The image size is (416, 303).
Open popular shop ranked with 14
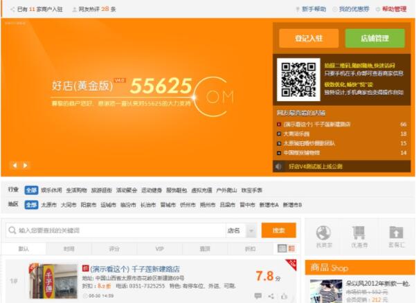[x=301, y=153]
